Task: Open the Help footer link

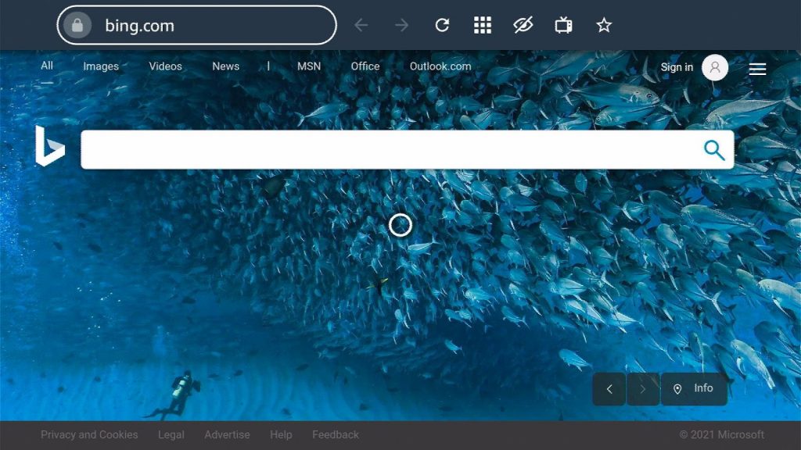Action: coord(281,434)
